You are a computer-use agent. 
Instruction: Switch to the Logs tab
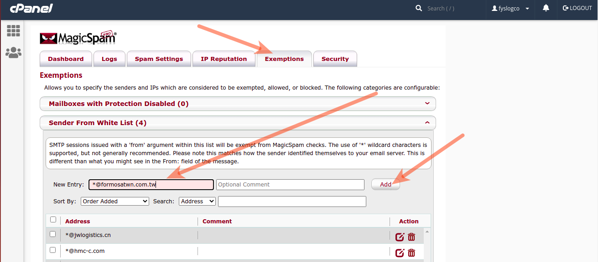tap(109, 59)
